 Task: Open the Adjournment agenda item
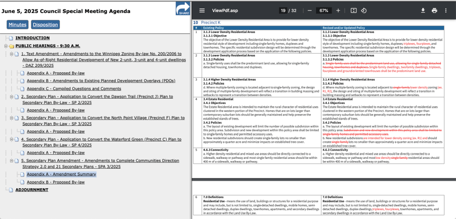tap(32, 190)
